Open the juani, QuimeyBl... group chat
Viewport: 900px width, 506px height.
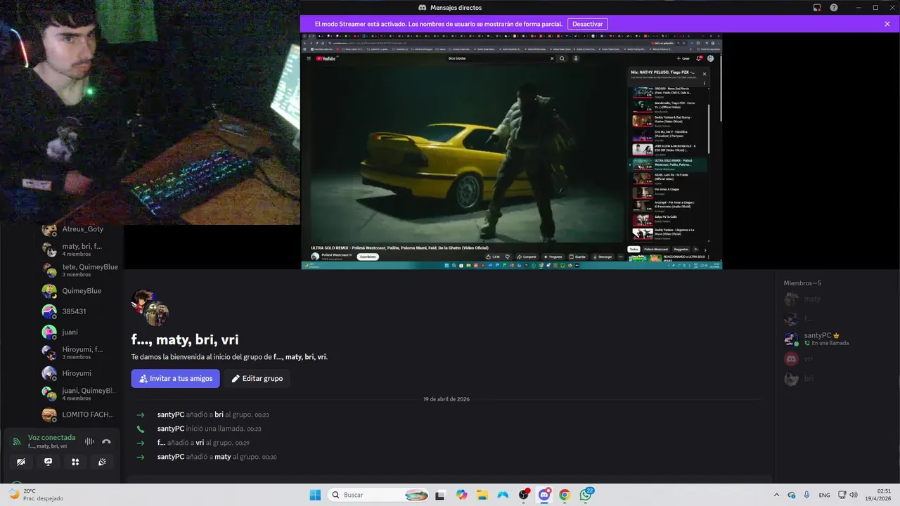click(x=81, y=394)
